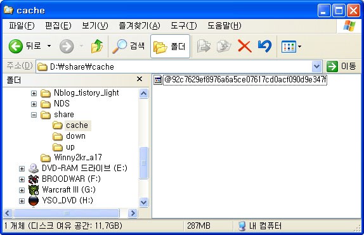
Task: Click the greyed-out forward arrow button
Action: point(67,46)
